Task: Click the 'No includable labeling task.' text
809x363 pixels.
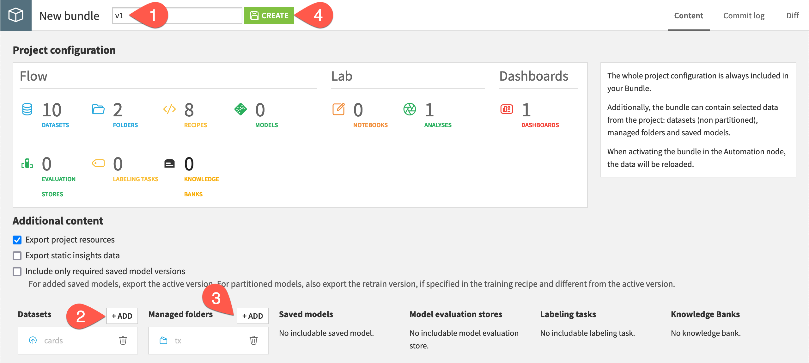Action: click(x=587, y=333)
